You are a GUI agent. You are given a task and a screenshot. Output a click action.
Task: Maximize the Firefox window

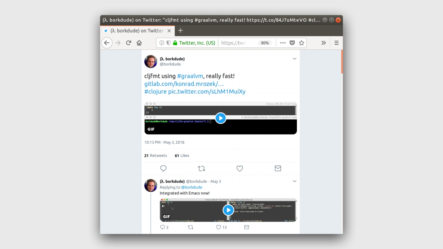pos(331,20)
